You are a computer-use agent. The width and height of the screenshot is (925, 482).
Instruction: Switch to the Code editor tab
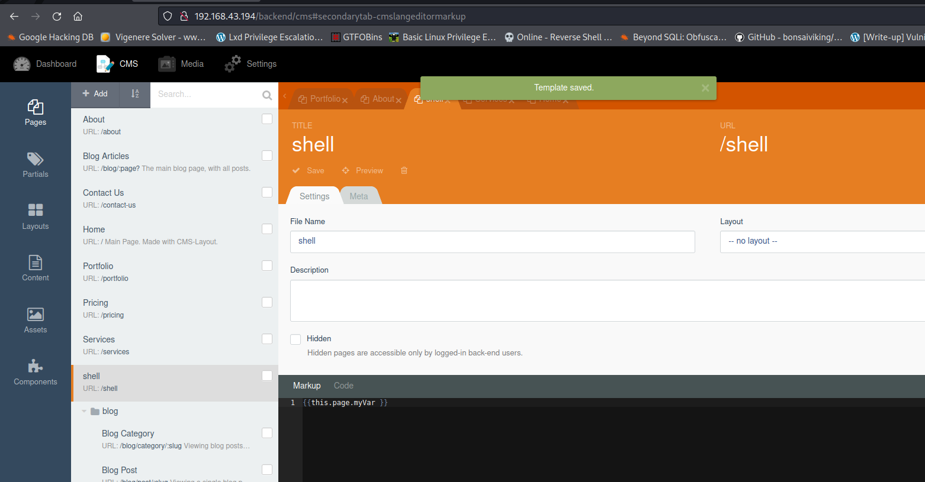pos(343,386)
